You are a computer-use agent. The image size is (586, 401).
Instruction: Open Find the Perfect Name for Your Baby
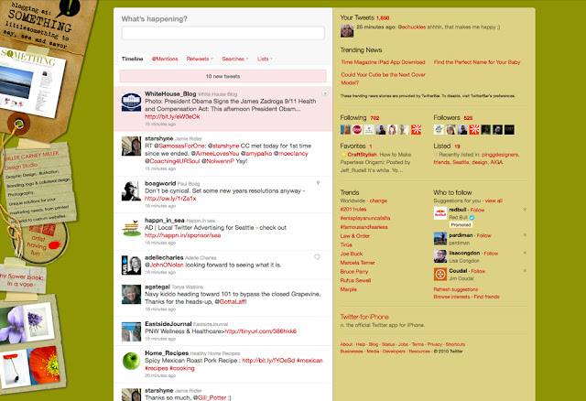pos(477,62)
